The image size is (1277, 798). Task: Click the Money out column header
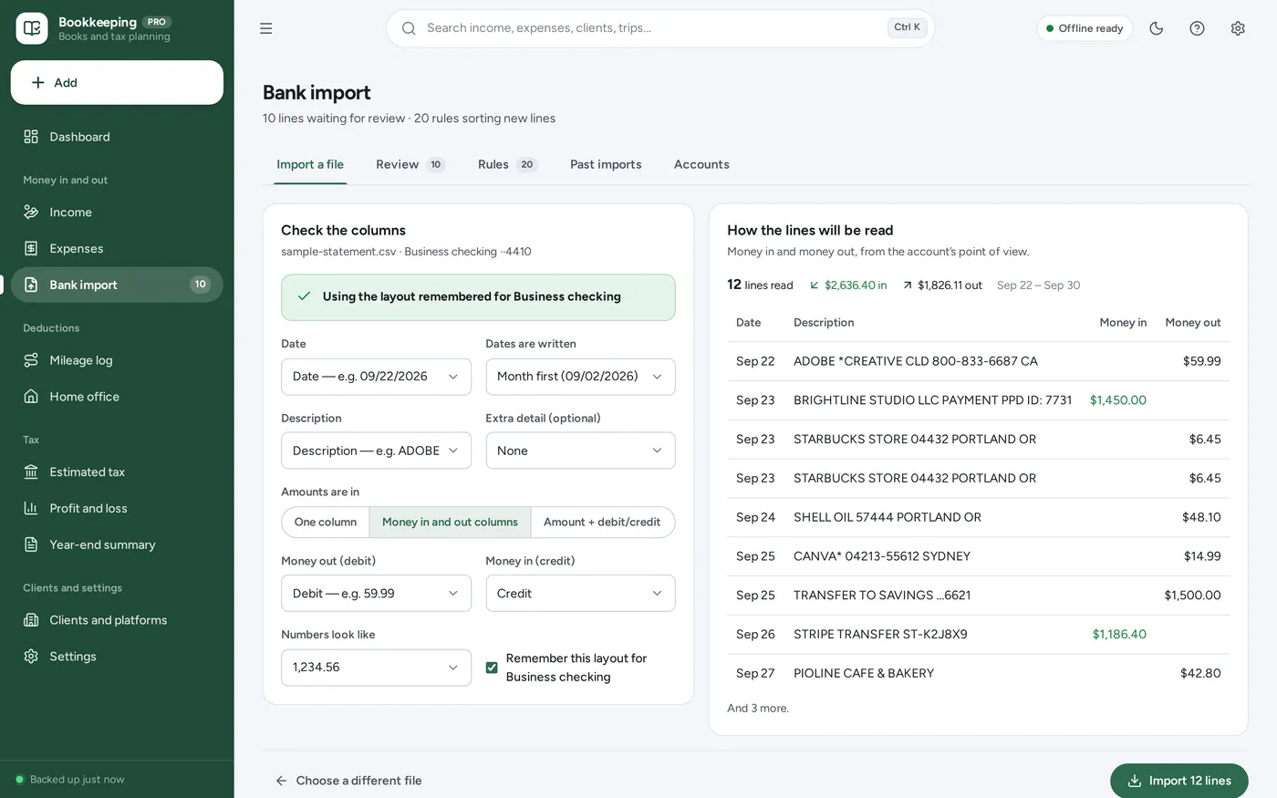1192,323
